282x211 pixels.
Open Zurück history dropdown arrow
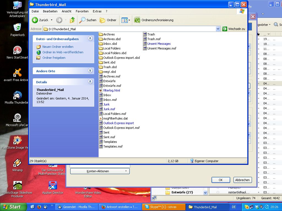click(x=51, y=20)
